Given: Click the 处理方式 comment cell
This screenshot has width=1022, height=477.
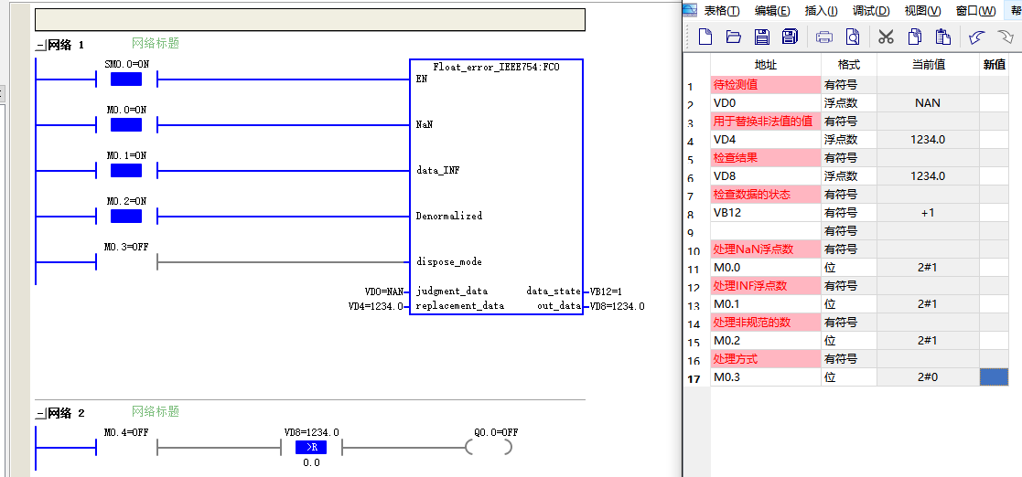Looking at the screenshot, I should [766, 358].
